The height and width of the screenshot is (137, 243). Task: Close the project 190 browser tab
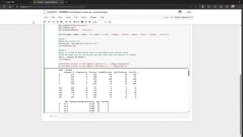(30, 2)
